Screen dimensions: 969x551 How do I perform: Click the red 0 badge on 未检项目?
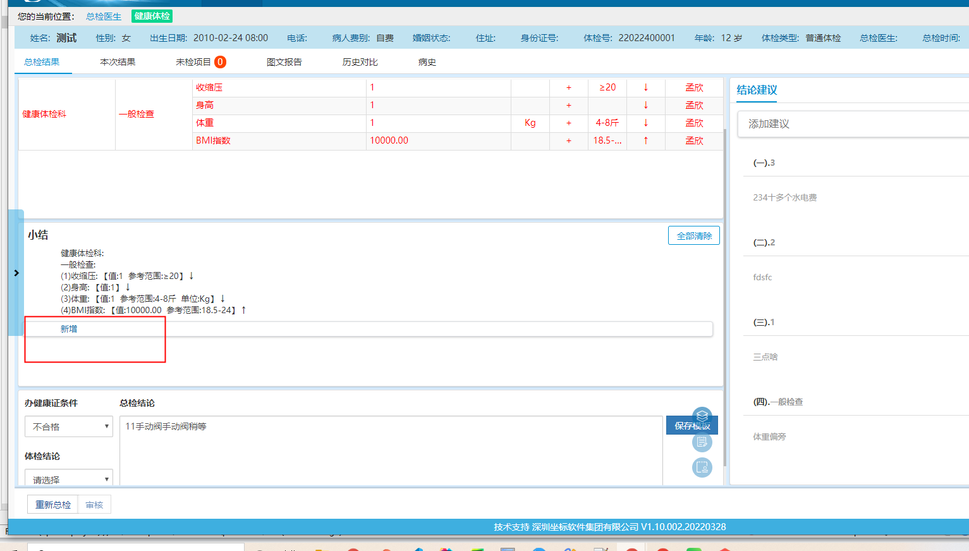220,62
